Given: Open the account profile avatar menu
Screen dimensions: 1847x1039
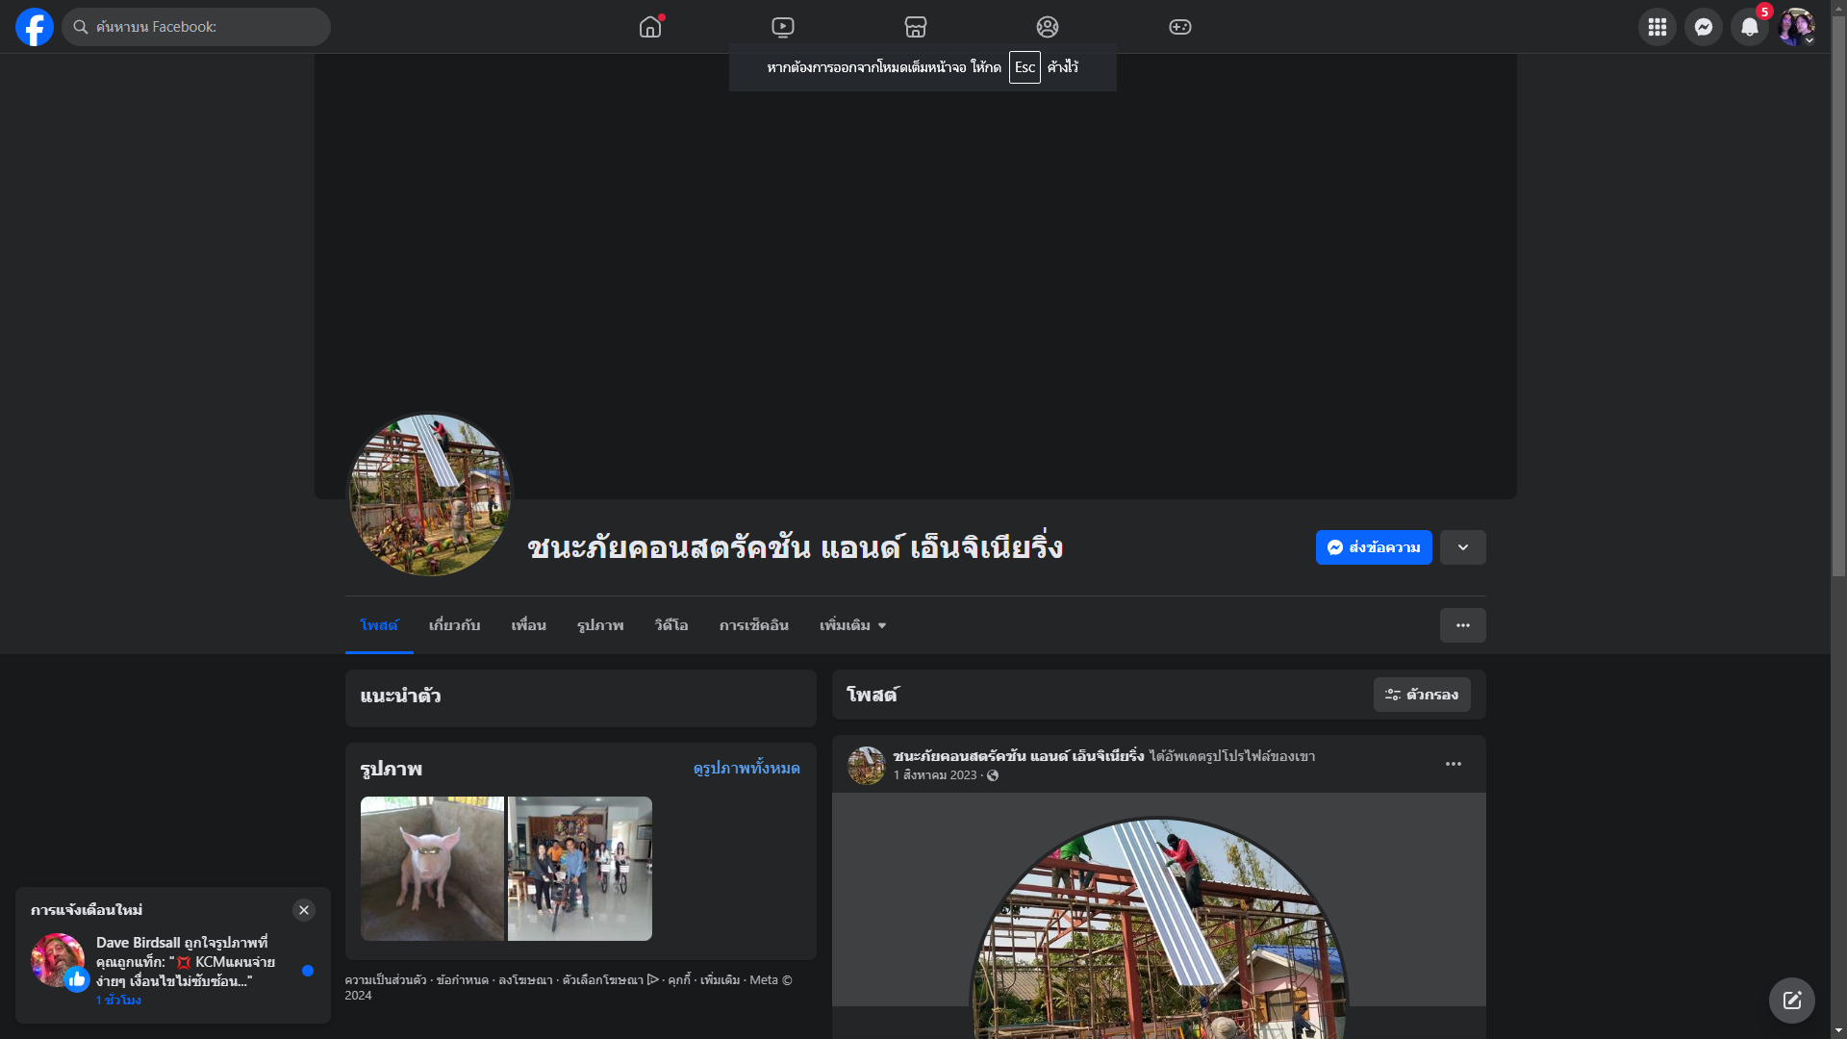Looking at the screenshot, I should point(1796,27).
